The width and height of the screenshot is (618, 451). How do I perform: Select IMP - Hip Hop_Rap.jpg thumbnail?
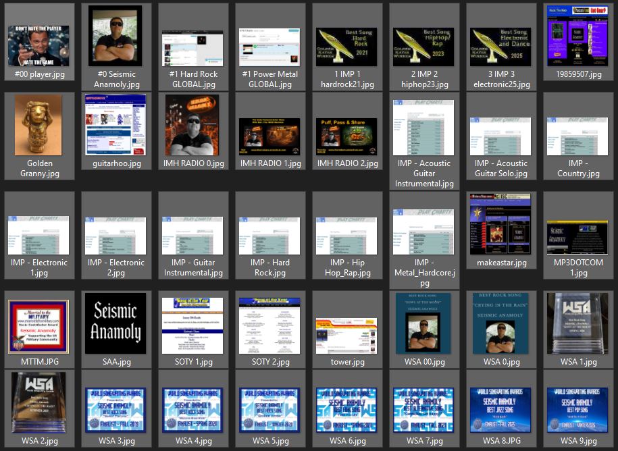pyautogui.click(x=346, y=236)
